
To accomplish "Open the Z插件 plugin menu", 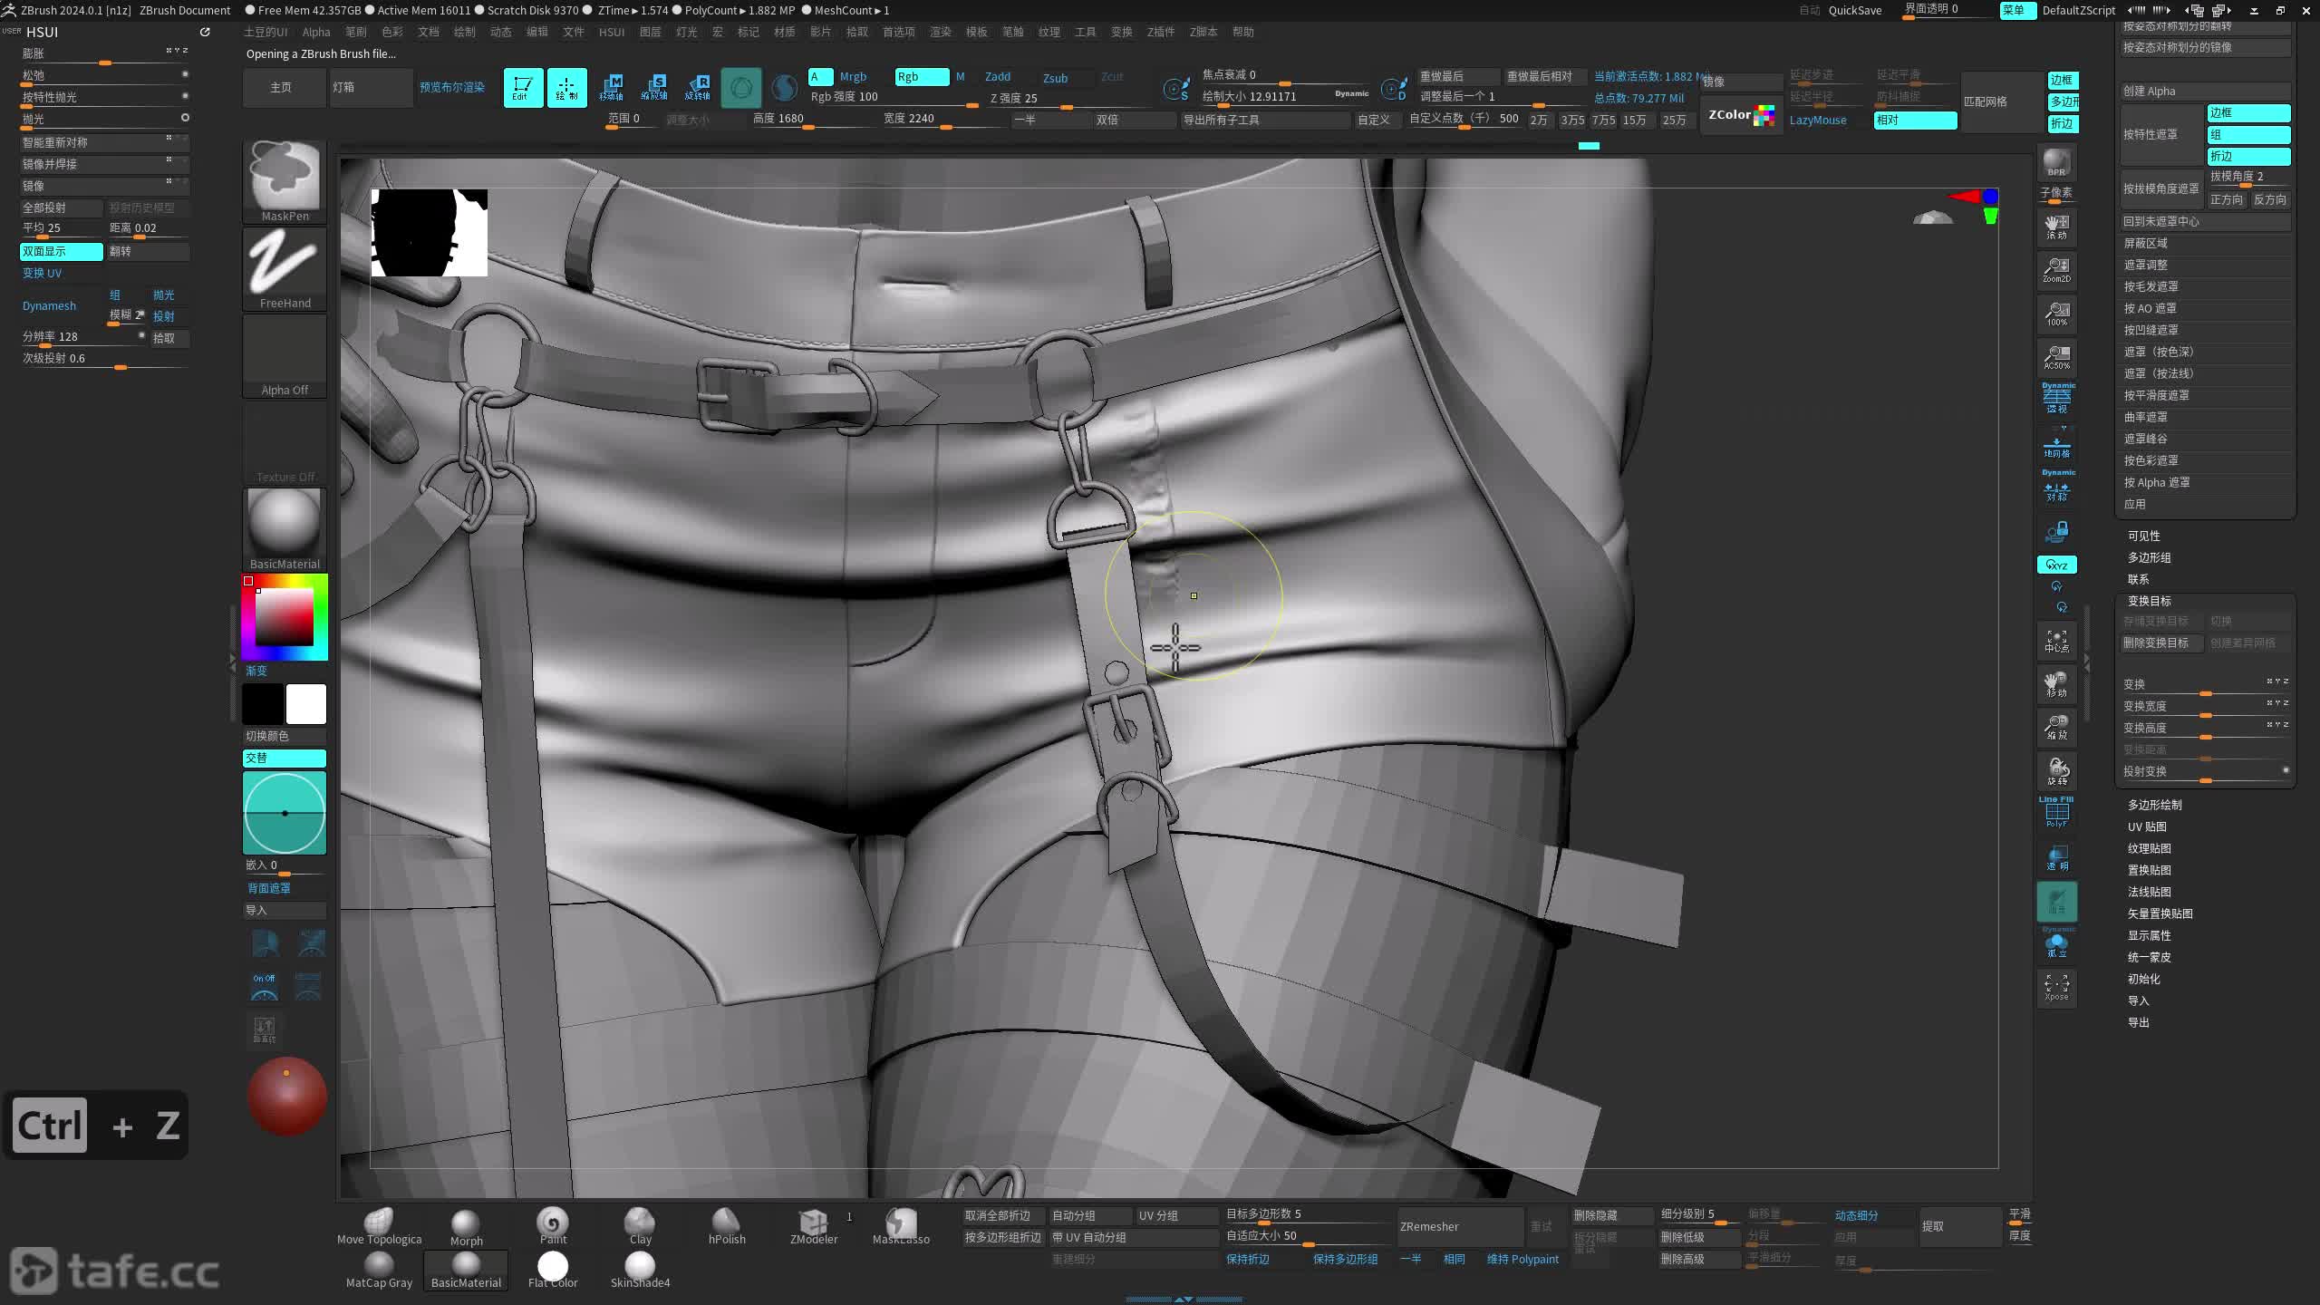I will pos(1161,32).
